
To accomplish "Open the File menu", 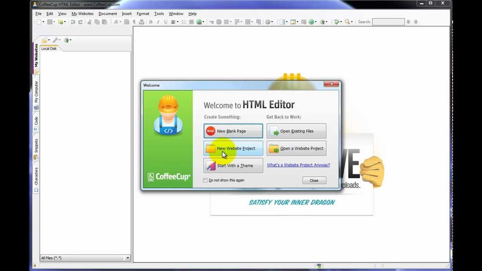I will point(38,14).
